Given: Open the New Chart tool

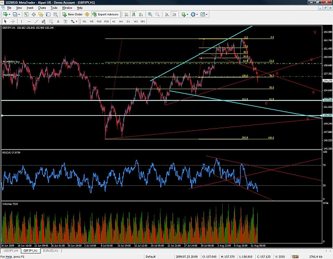Looking at the screenshot, I should point(5,14).
